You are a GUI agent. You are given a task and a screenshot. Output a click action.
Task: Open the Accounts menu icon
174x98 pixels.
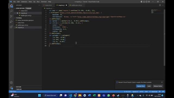coord(11,82)
